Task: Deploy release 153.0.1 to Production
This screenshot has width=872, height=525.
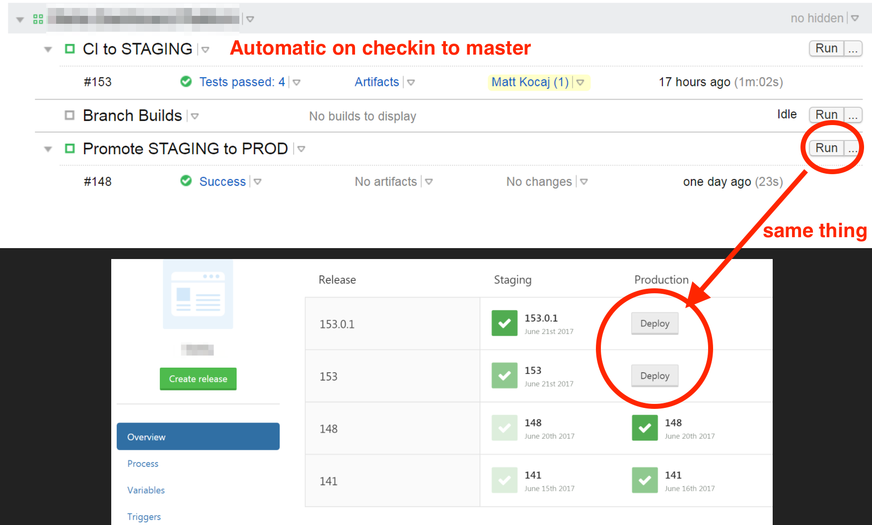Action: point(654,323)
